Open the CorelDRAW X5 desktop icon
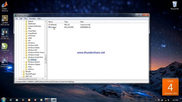The height and width of the screenshot is (102, 182). [5, 48]
